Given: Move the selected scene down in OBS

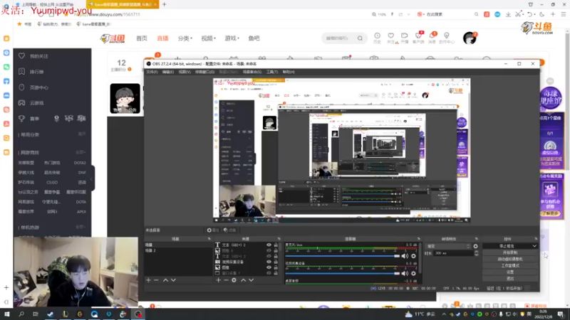Looking at the screenshot, I should [173, 280].
